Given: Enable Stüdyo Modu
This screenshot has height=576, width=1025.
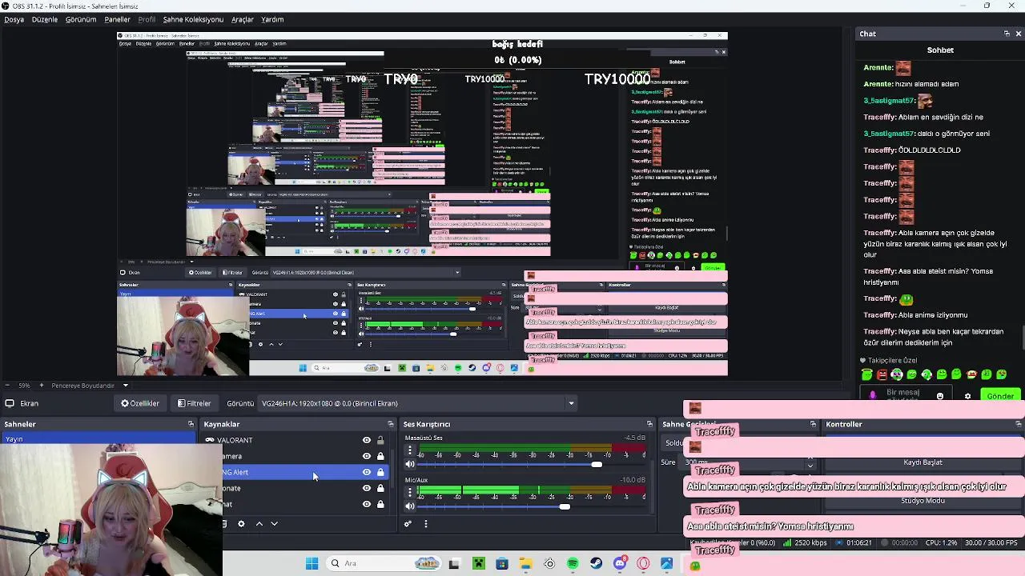Looking at the screenshot, I should [922, 501].
